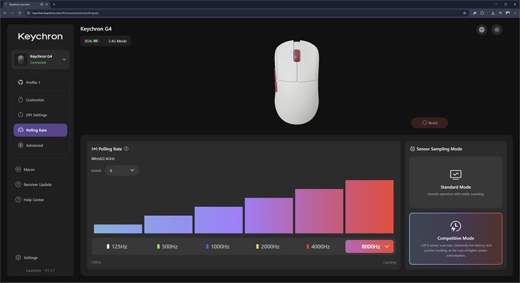Screen dimensions: 520x283
Task: Click the 500Hz bar in the chart
Action: coord(168,224)
